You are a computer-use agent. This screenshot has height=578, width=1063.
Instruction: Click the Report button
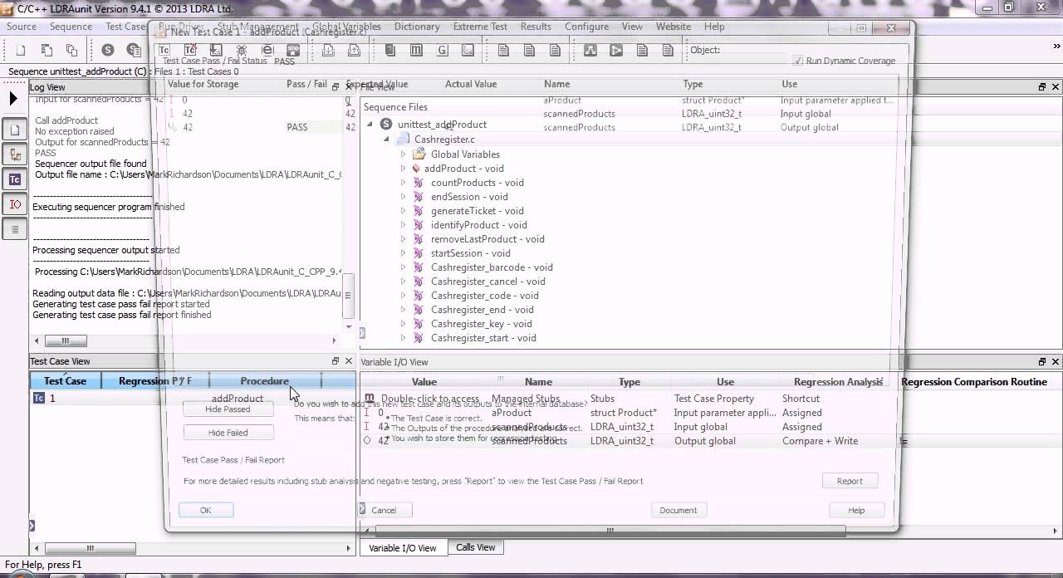pos(850,481)
